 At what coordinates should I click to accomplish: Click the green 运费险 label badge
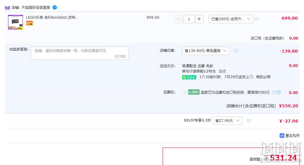click(194, 92)
